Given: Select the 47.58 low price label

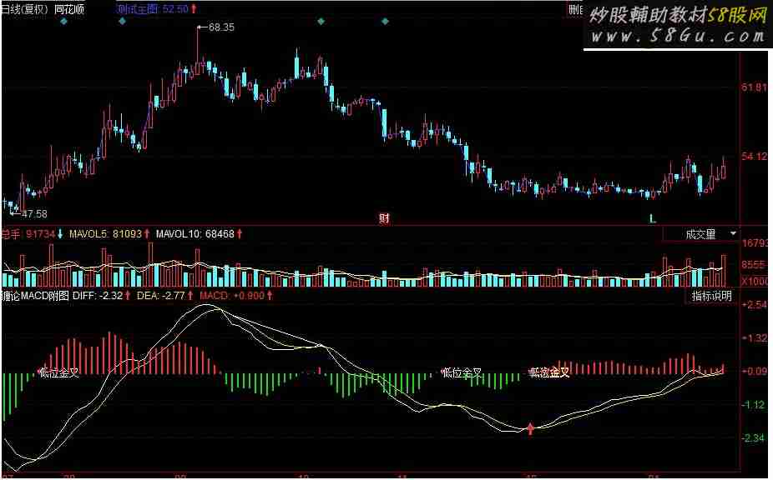Looking at the screenshot, I should click(34, 213).
